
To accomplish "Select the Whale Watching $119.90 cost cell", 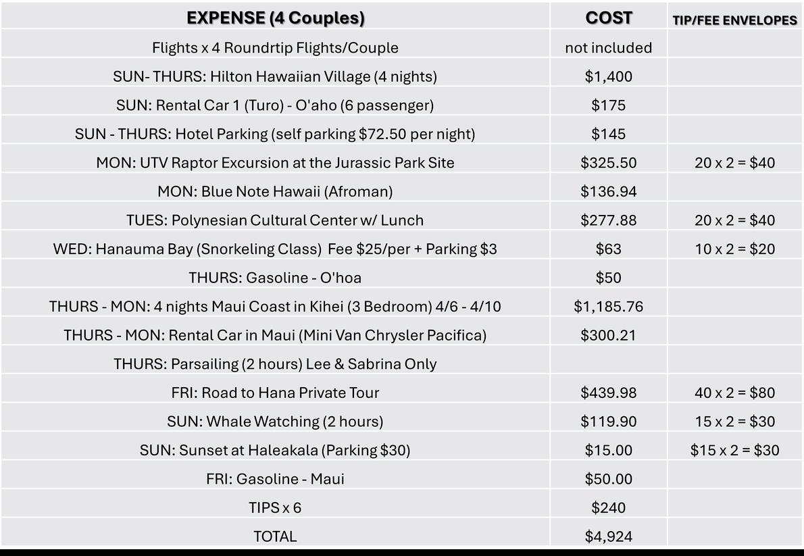I will click(x=608, y=422).
